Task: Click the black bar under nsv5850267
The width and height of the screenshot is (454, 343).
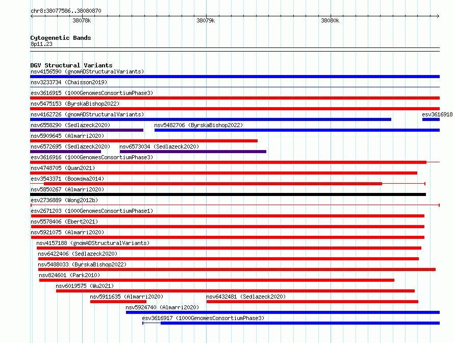Action: (228, 194)
